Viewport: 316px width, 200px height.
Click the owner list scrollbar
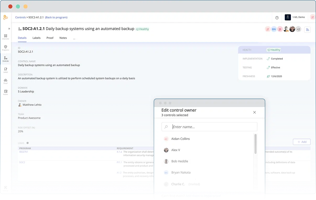coord(255,144)
